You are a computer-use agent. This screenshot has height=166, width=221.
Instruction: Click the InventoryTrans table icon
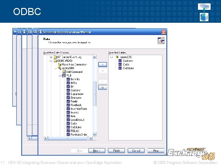point(68,109)
